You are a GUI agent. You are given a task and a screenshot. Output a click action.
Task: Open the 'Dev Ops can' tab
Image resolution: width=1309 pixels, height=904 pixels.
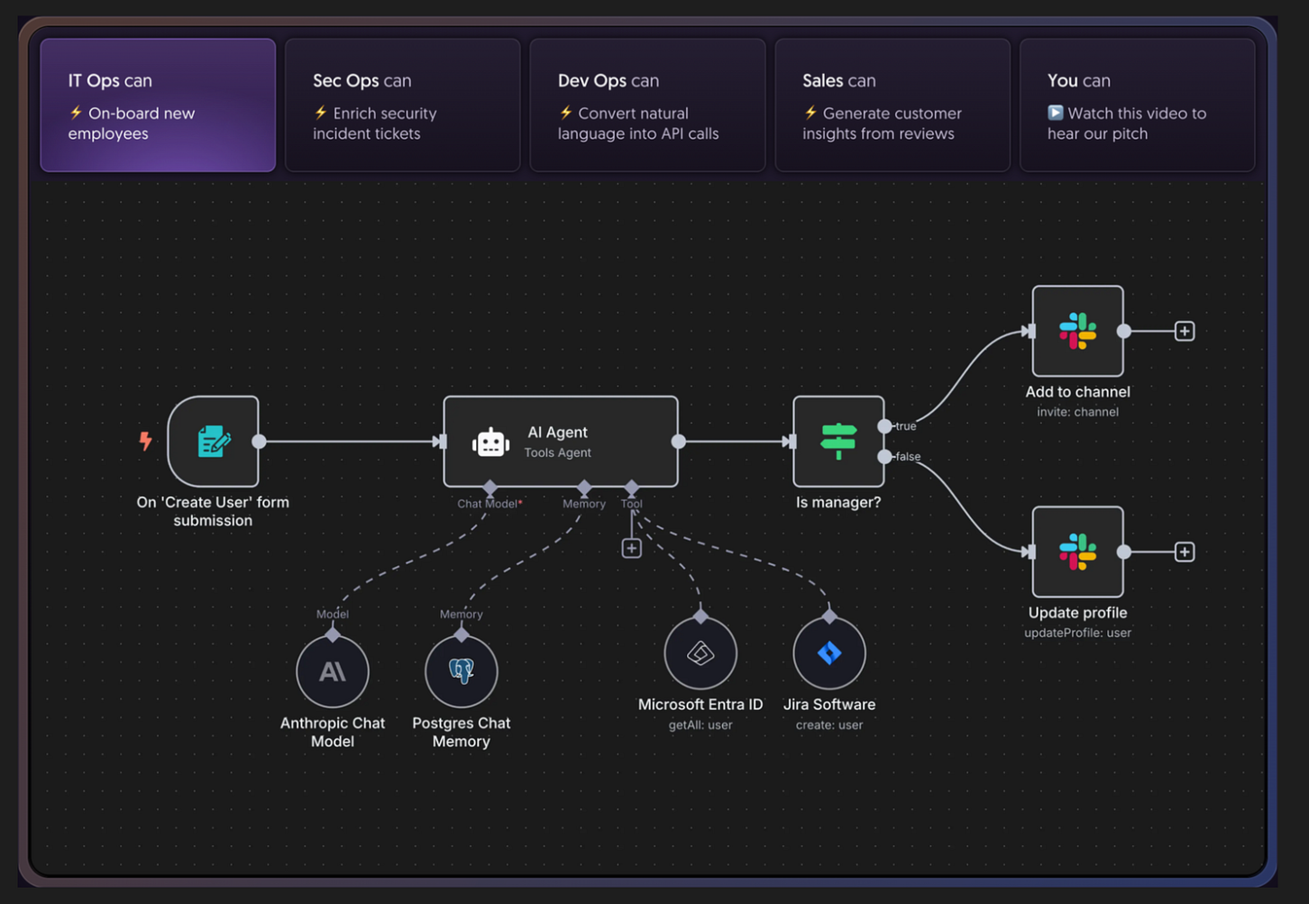647,105
